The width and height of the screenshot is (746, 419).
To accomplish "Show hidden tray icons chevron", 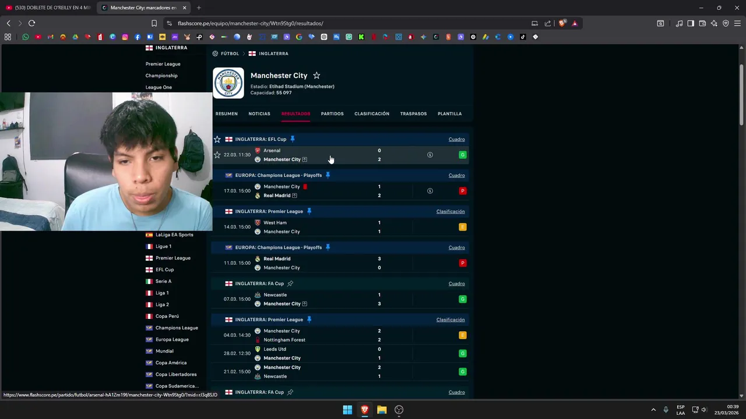I will (x=653, y=410).
